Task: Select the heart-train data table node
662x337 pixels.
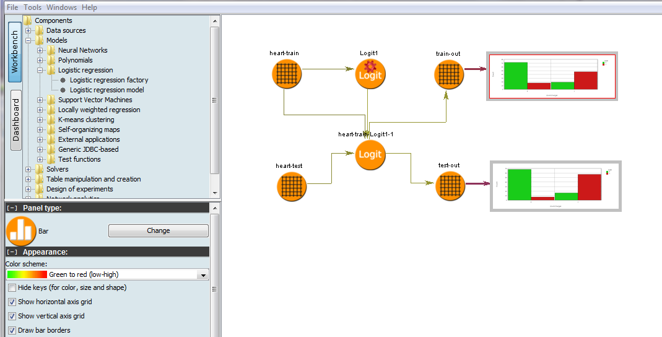Action: pyautogui.click(x=287, y=75)
